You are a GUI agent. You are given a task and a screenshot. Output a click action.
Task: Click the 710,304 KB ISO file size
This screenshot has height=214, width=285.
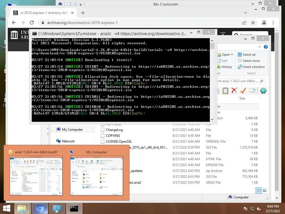250,177
